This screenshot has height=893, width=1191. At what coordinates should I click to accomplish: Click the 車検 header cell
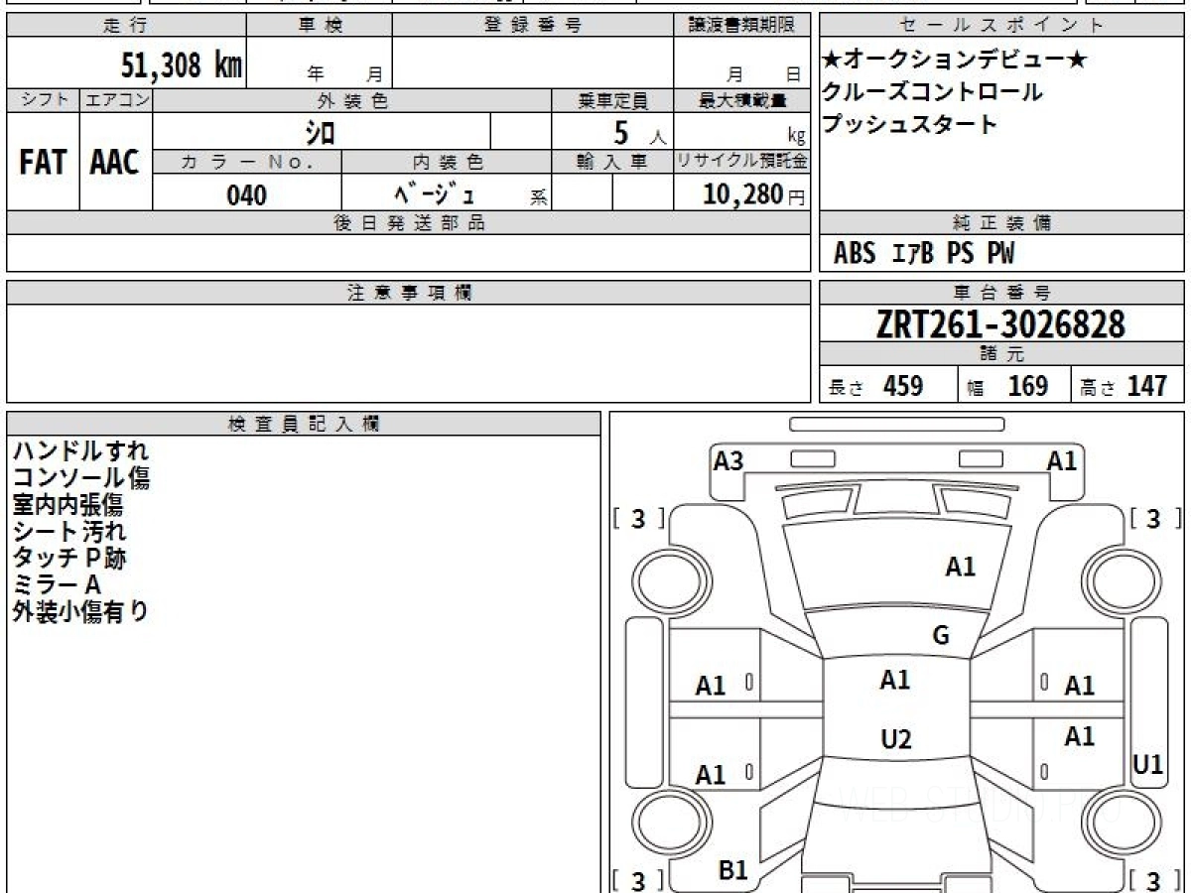pyautogui.click(x=320, y=26)
